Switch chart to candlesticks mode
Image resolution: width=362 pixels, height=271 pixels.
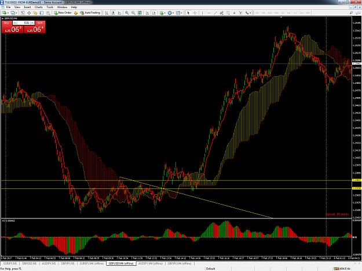(113, 13)
